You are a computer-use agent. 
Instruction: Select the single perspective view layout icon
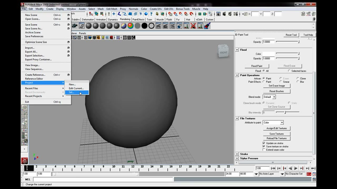pyautogui.click(x=24, y=108)
